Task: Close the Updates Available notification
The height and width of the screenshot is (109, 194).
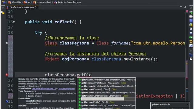Action: (187, 104)
